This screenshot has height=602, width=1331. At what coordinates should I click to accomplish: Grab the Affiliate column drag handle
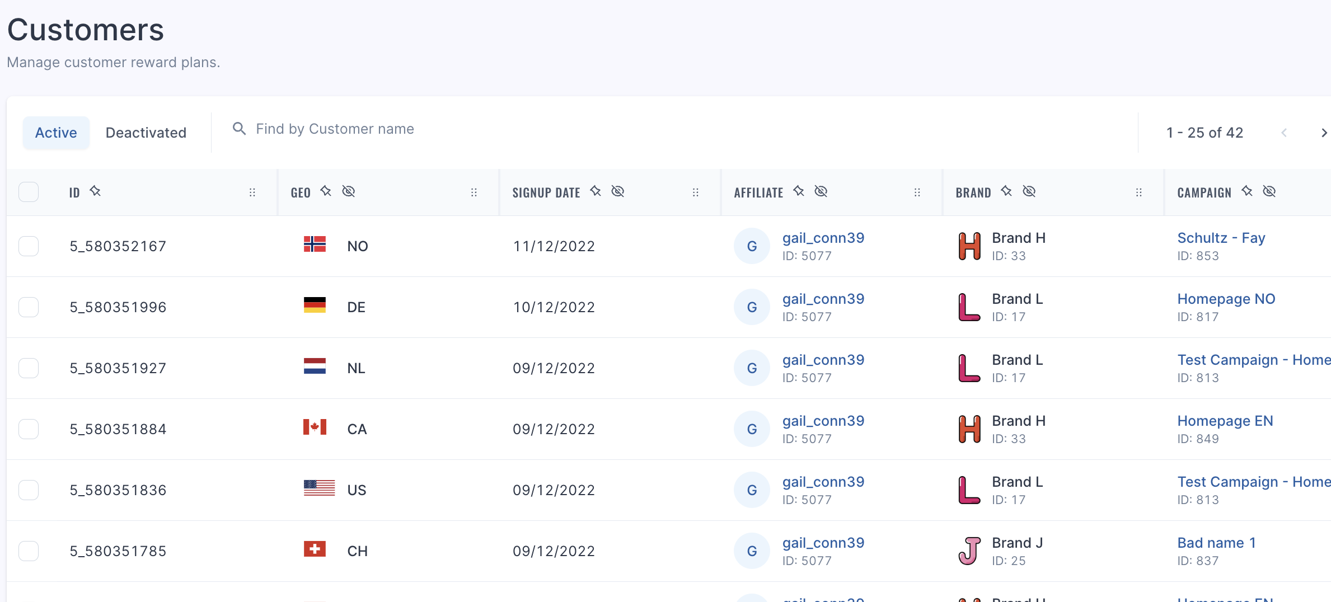(917, 192)
